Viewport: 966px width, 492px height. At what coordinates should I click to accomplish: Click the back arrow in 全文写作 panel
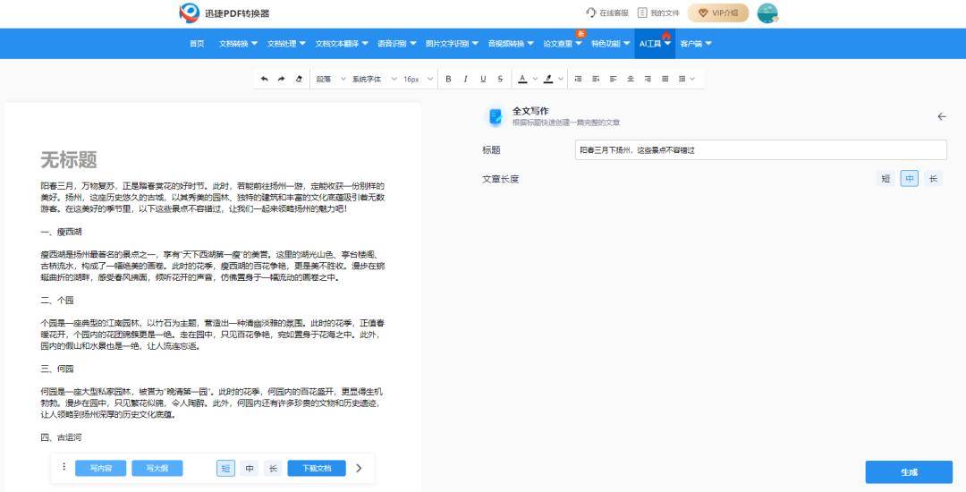pyautogui.click(x=941, y=116)
